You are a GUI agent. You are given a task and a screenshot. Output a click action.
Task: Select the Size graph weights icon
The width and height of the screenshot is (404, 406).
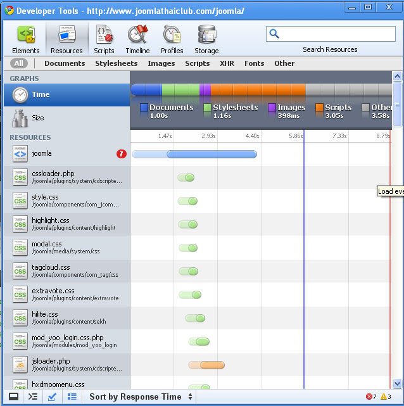[20, 118]
